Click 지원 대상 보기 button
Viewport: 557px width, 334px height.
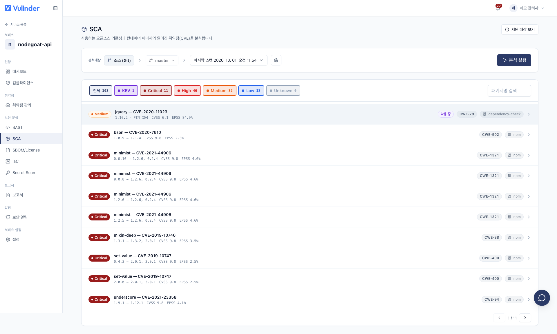520,30
